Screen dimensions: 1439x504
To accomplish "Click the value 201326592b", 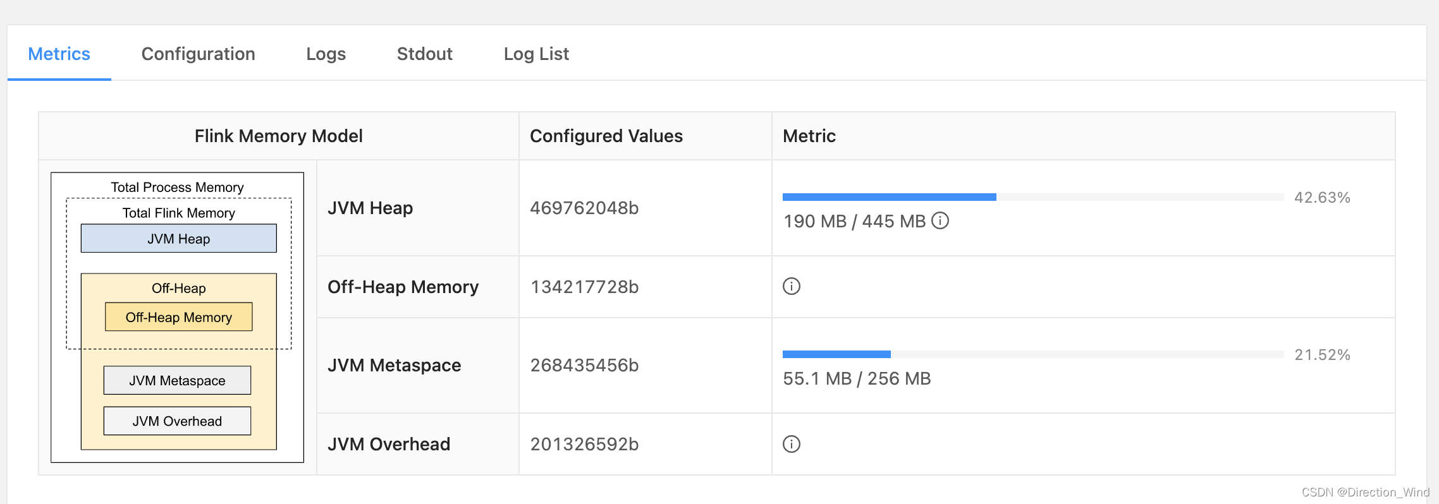I will coord(584,444).
